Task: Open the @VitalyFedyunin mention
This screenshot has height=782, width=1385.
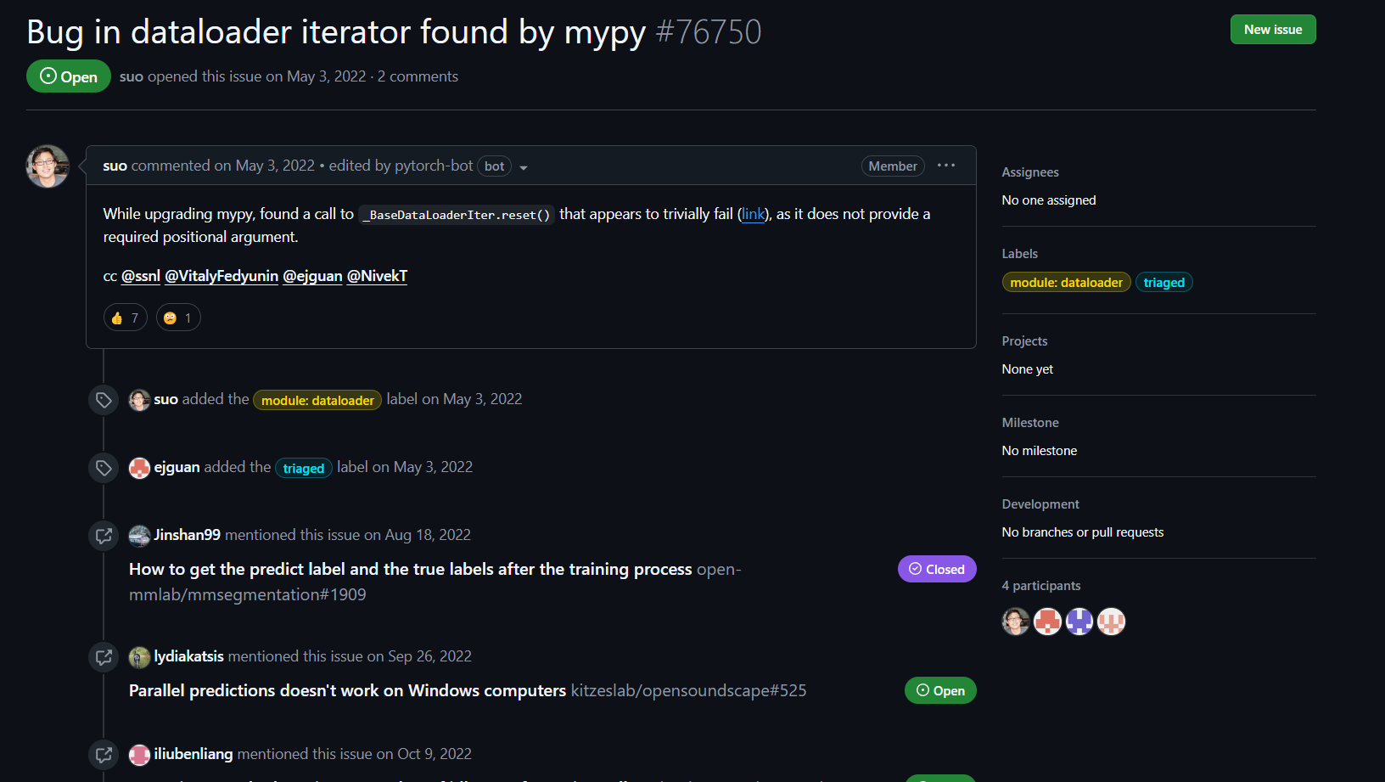Action: tap(221, 276)
